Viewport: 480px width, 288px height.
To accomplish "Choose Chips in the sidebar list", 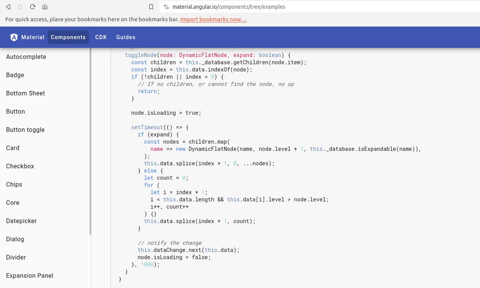I will [x=14, y=184].
